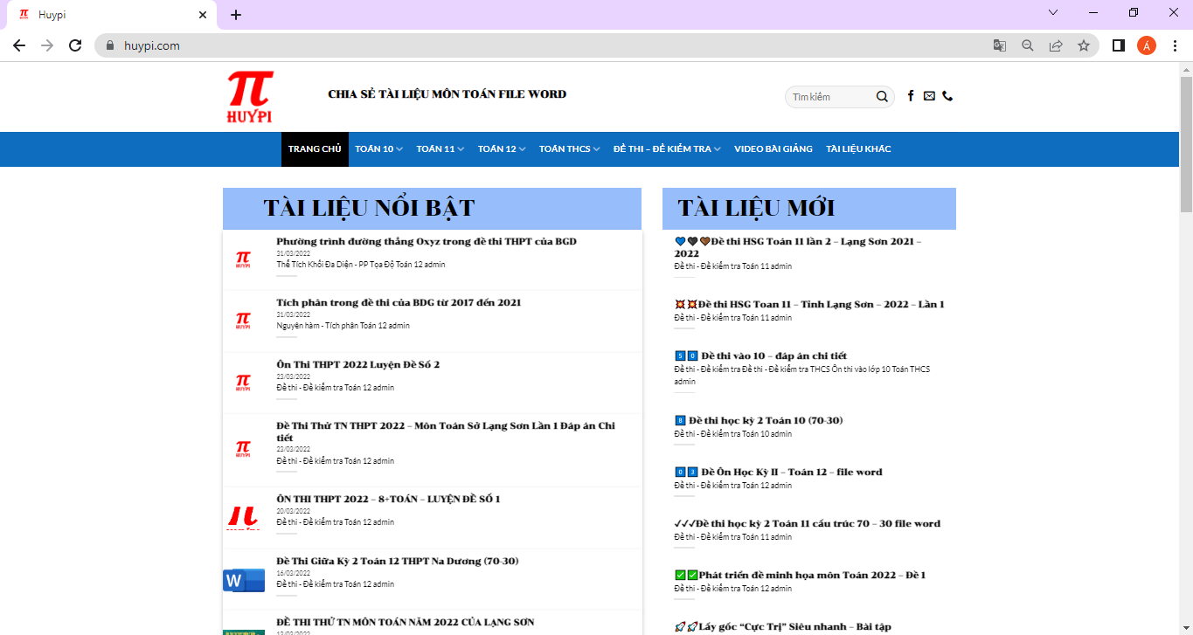Bookmark this page with star icon

1084,45
